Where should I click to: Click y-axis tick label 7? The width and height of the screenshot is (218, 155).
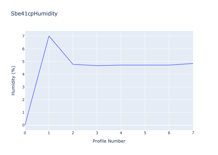coord(23,36)
